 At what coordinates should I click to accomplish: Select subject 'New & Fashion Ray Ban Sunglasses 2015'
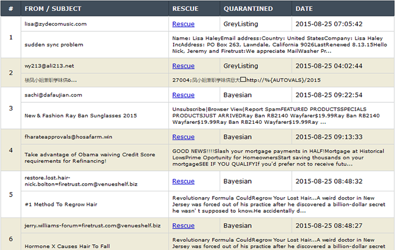pos(81,116)
